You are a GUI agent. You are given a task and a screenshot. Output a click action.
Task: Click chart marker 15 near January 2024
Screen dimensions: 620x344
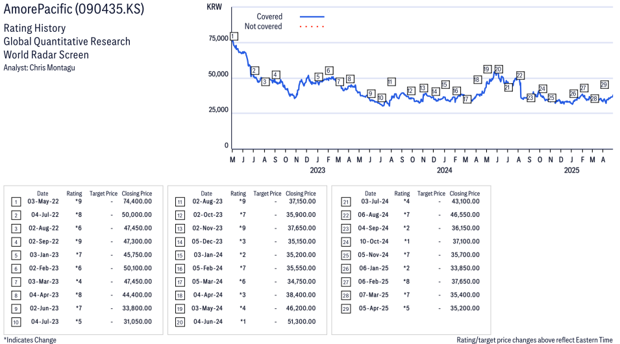click(445, 84)
